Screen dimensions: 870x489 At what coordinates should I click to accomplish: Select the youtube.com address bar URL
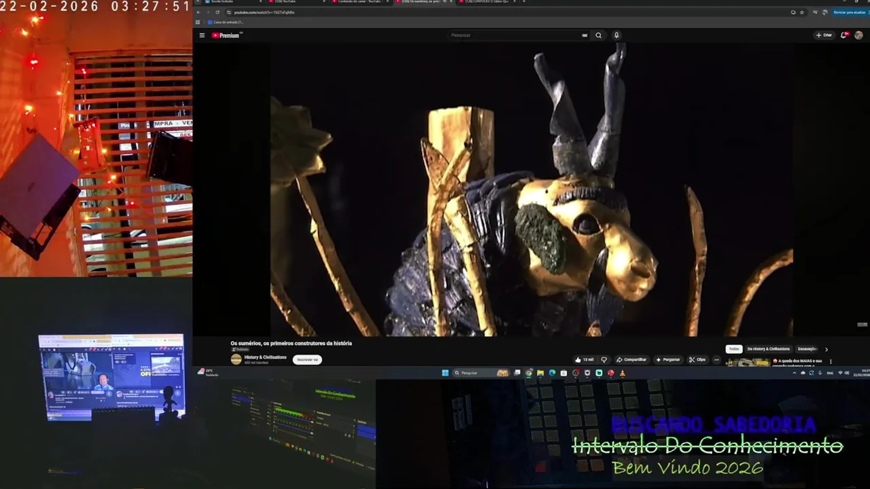tap(264, 12)
